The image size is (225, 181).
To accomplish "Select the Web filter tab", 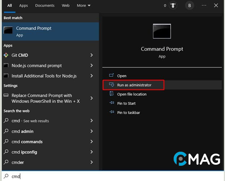I will coord(65,5).
